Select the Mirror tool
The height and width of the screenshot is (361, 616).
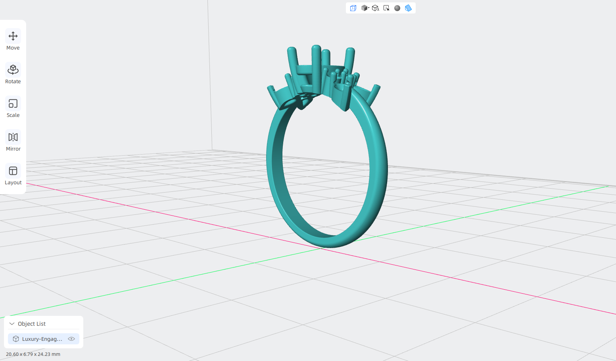point(13,141)
